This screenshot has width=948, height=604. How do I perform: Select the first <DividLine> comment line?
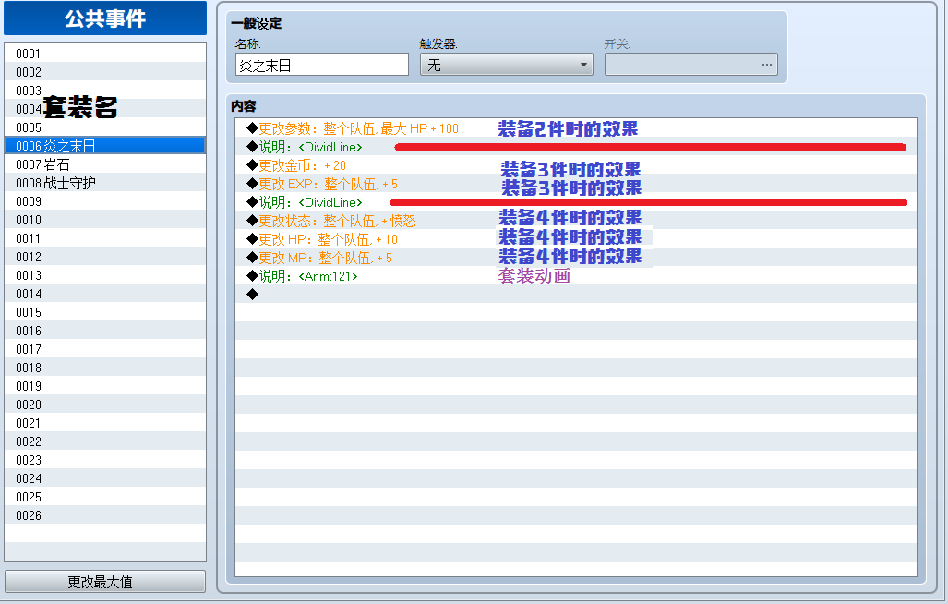[576, 147]
